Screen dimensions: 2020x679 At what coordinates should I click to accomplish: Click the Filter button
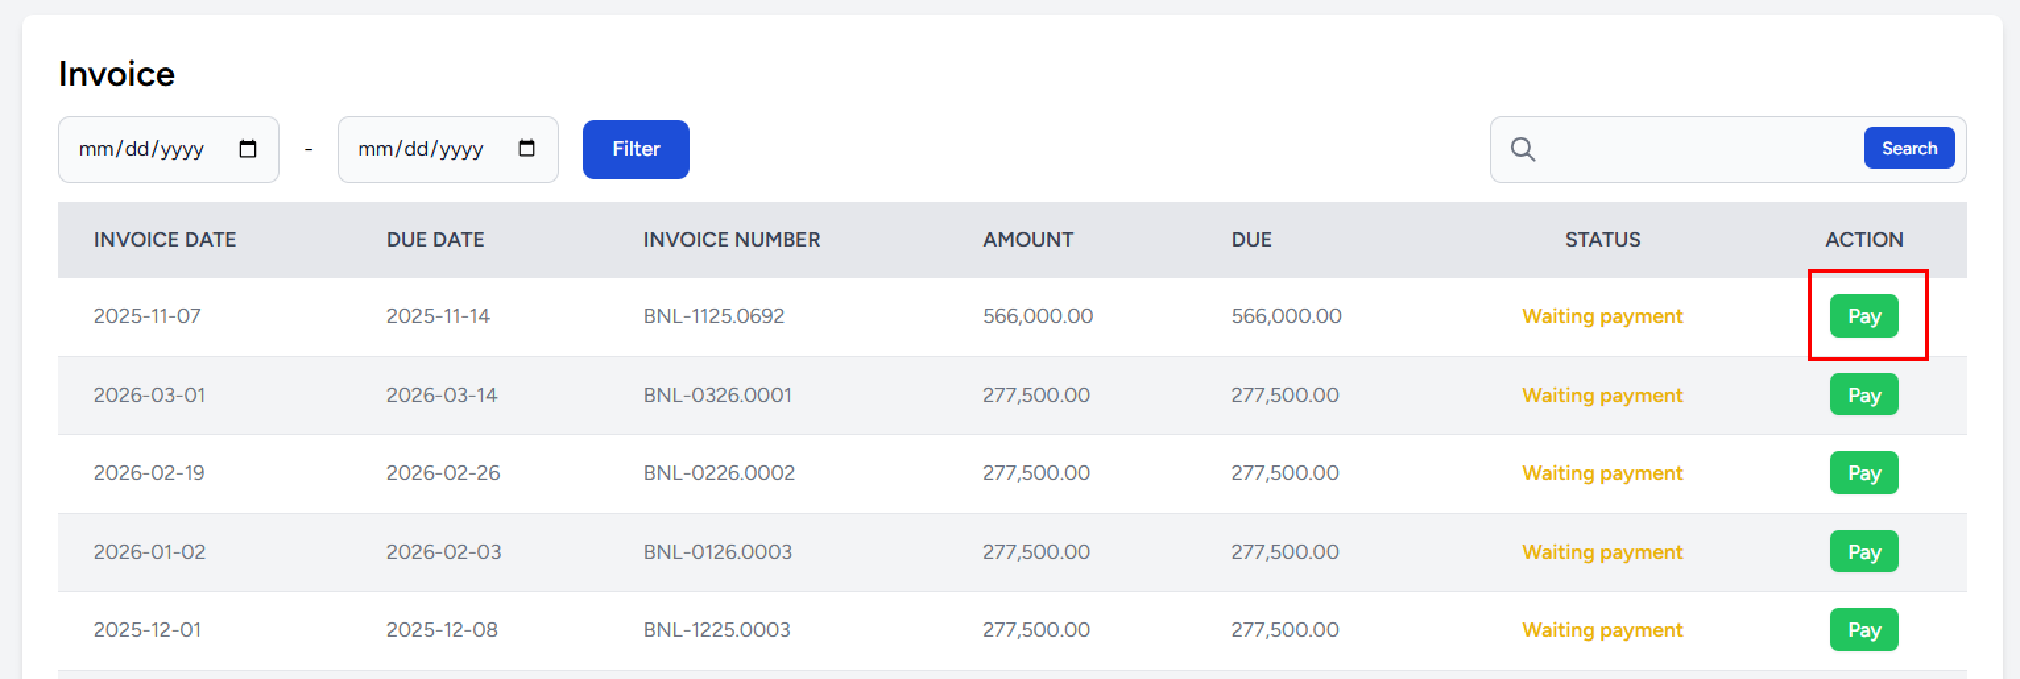[x=635, y=149]
